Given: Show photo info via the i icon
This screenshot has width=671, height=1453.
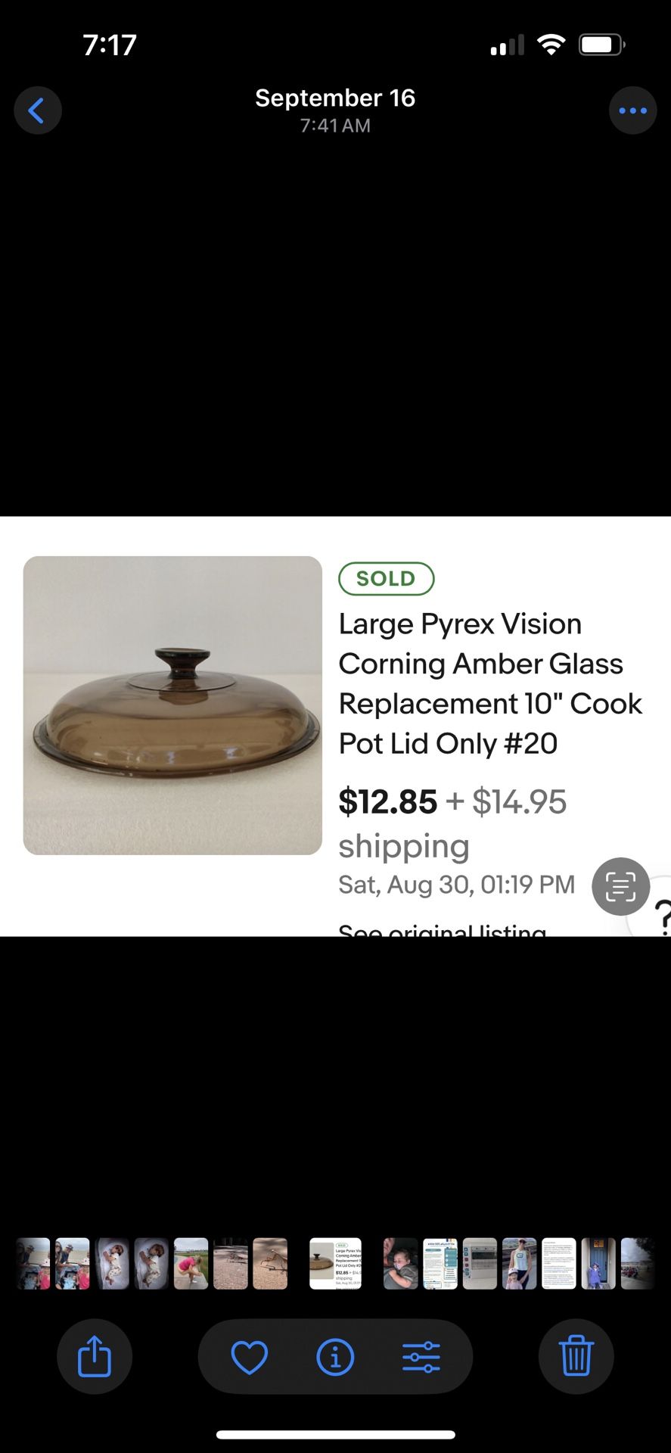Looking at the screenshot, I should [335, 1357].
